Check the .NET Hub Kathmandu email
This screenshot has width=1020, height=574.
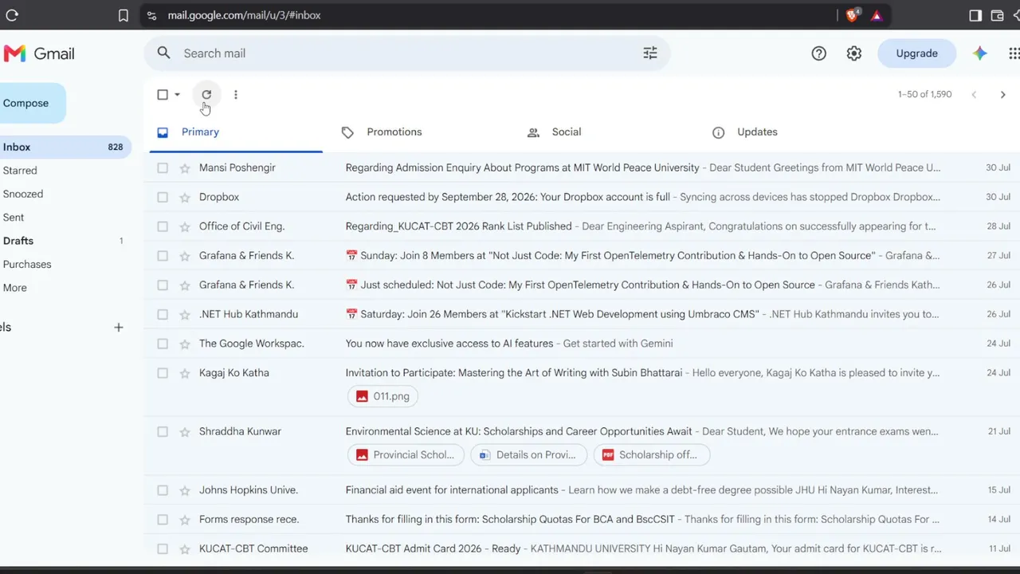[163, 314]
